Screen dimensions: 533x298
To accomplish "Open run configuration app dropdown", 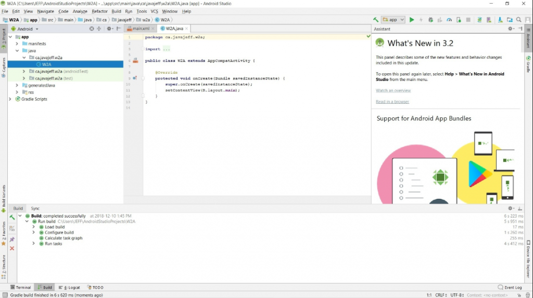I will [394, 20].
